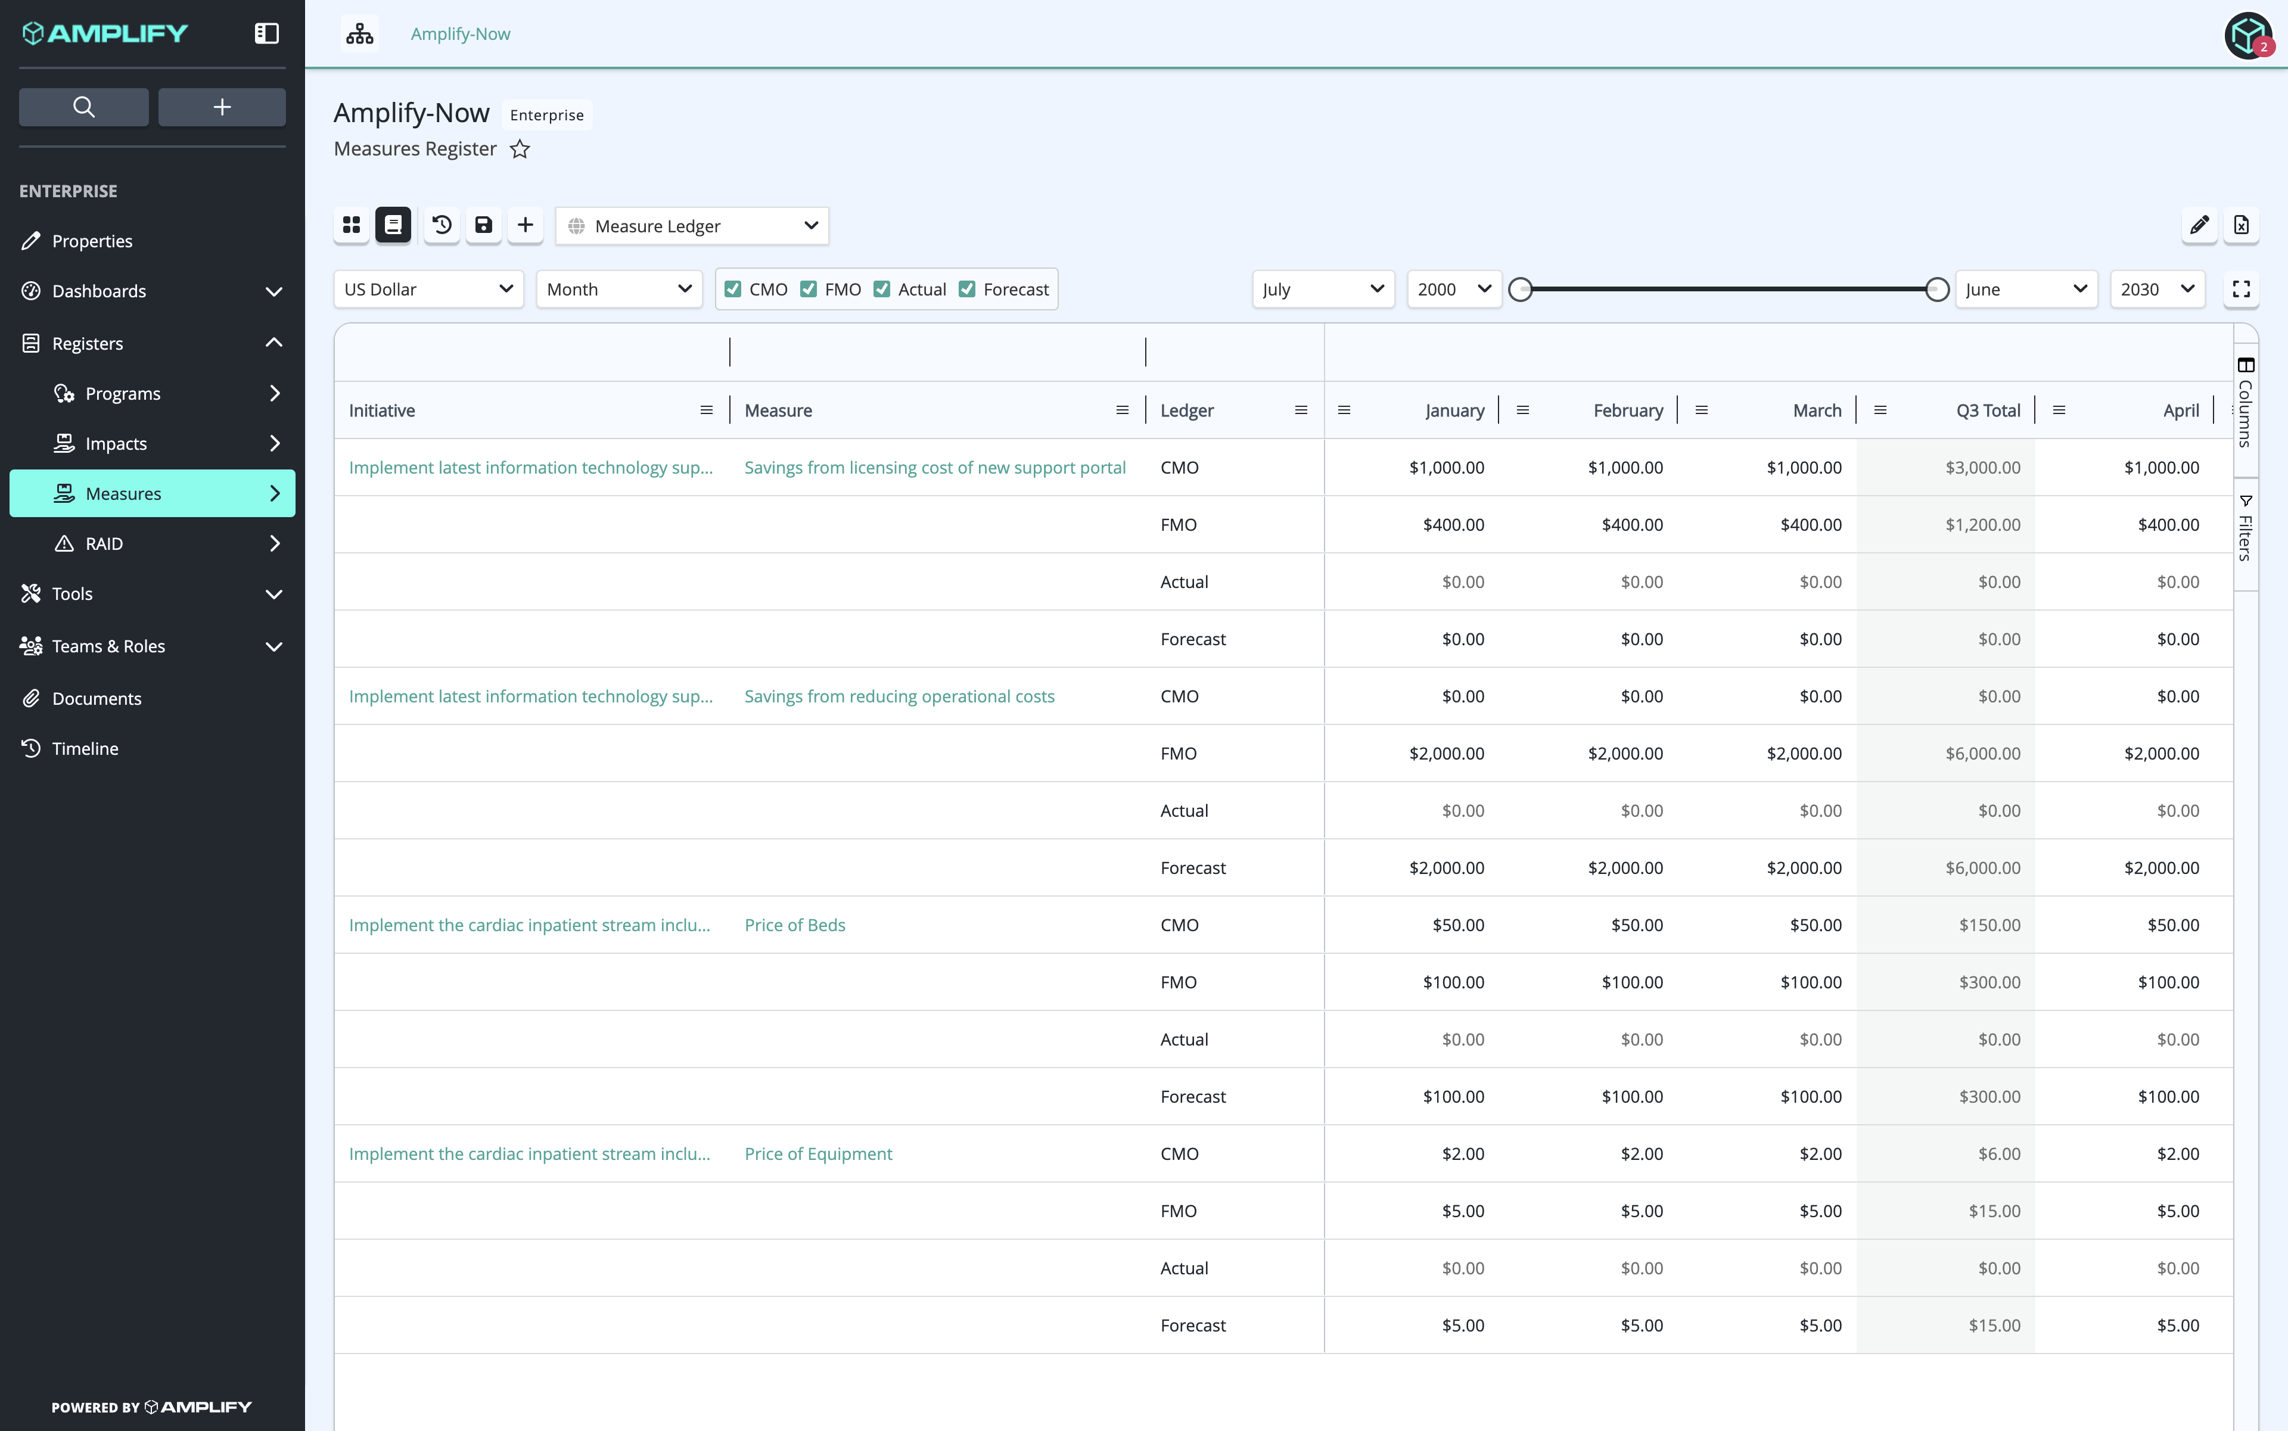Click the Amplify-Now breadcrumb link
The height and width of the screenshot is (1431, 2288).
tap(460, 34)
